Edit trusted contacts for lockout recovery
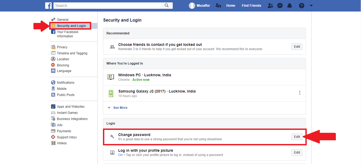 click(297, 46)
